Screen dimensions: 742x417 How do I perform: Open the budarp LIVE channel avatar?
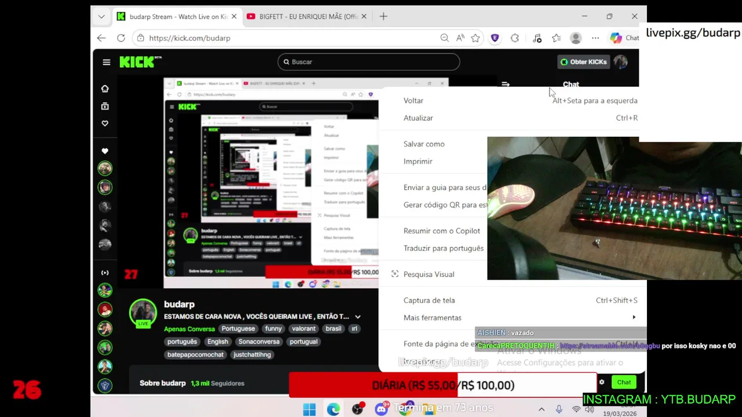143,313
